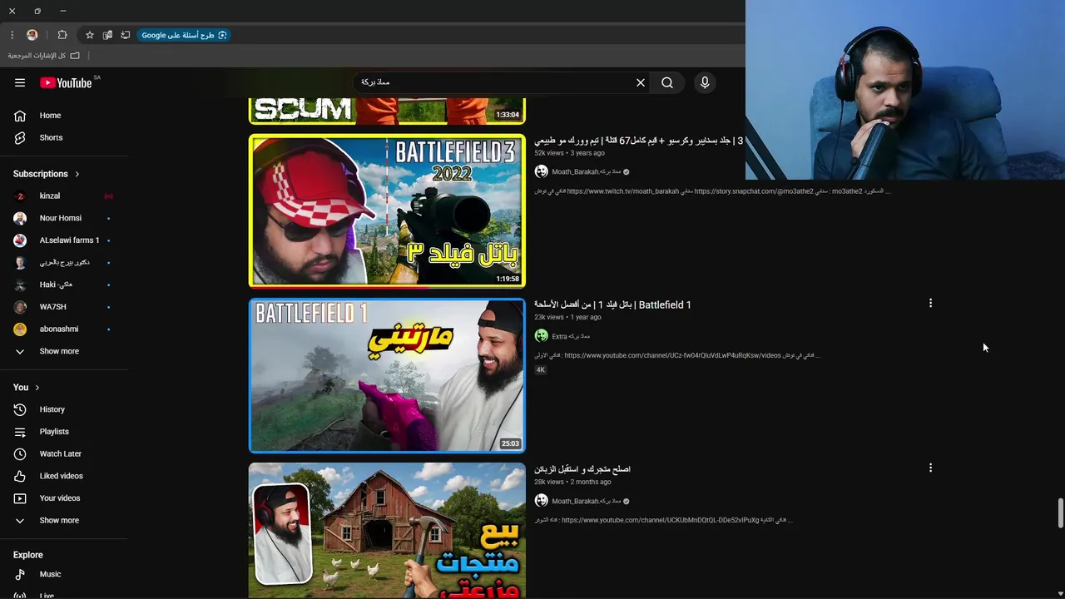The image size is (1065, 599).
Task: Open the ALselawi farms 1 channel
Action: pyautogui.click(x=64, y=240)
